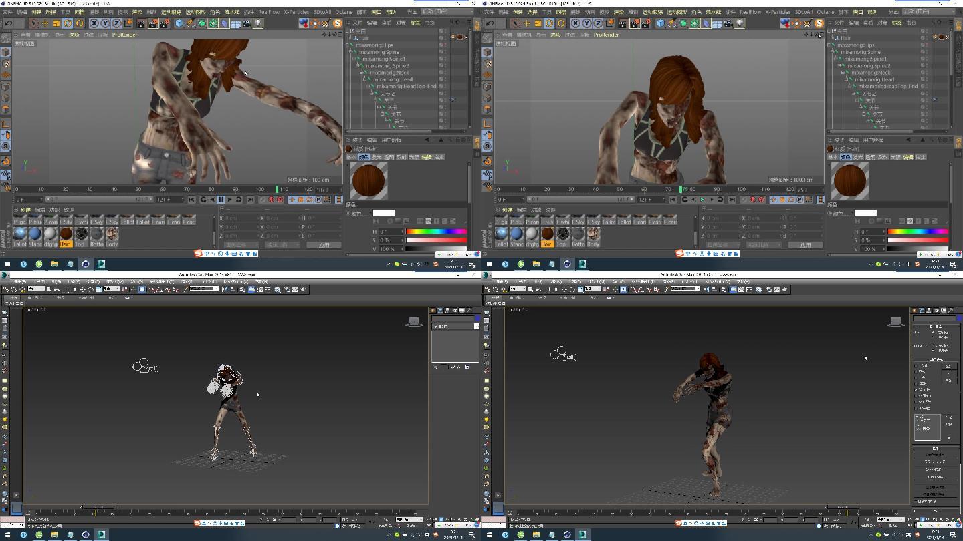This screenshot has width=963, height=541.
Task: Click Select and Link in bottom-right 3ds Max
Action: point(487,289)
